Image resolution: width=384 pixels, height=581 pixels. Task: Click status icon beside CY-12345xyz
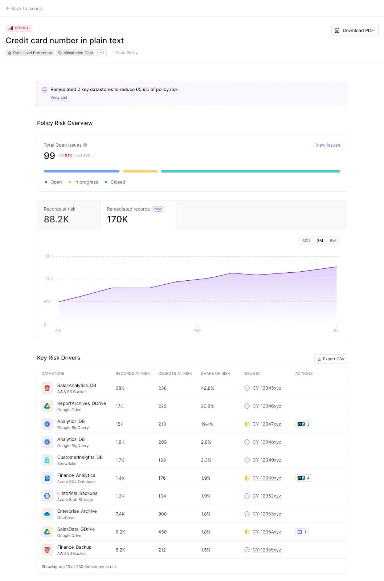coord(247,388)
